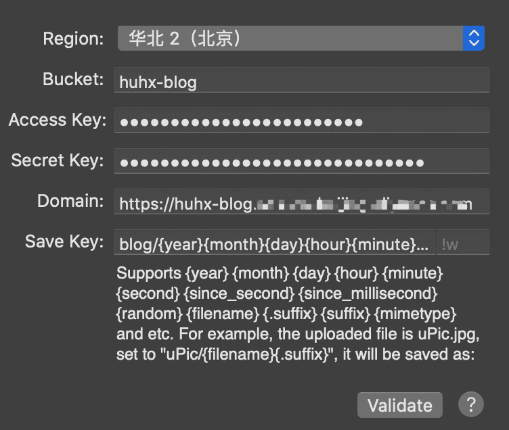Click the {since_millisecond} placeholder in help text
The image size is (509, 430).
click(x=368, y=294)
